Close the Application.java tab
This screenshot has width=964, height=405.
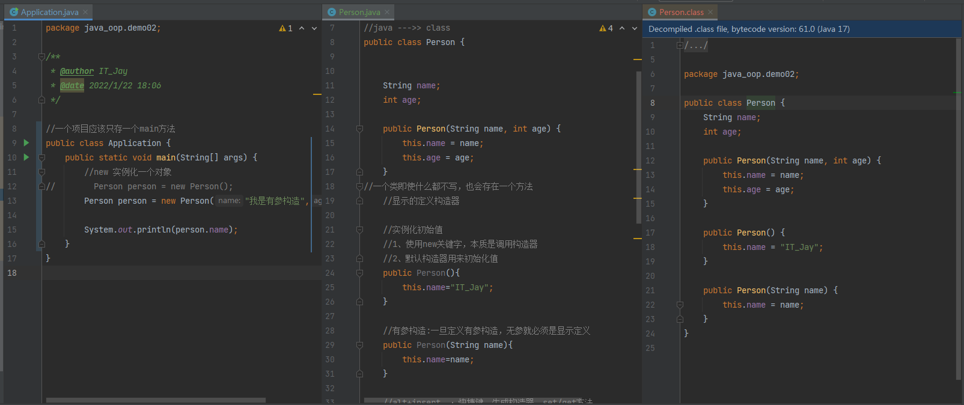point(86,12)
